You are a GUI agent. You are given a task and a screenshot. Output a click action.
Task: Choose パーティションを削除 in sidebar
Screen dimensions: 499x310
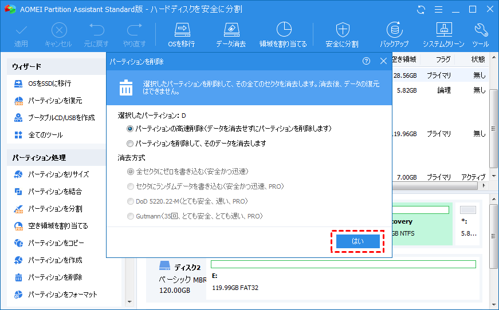[x=48, y=277]
